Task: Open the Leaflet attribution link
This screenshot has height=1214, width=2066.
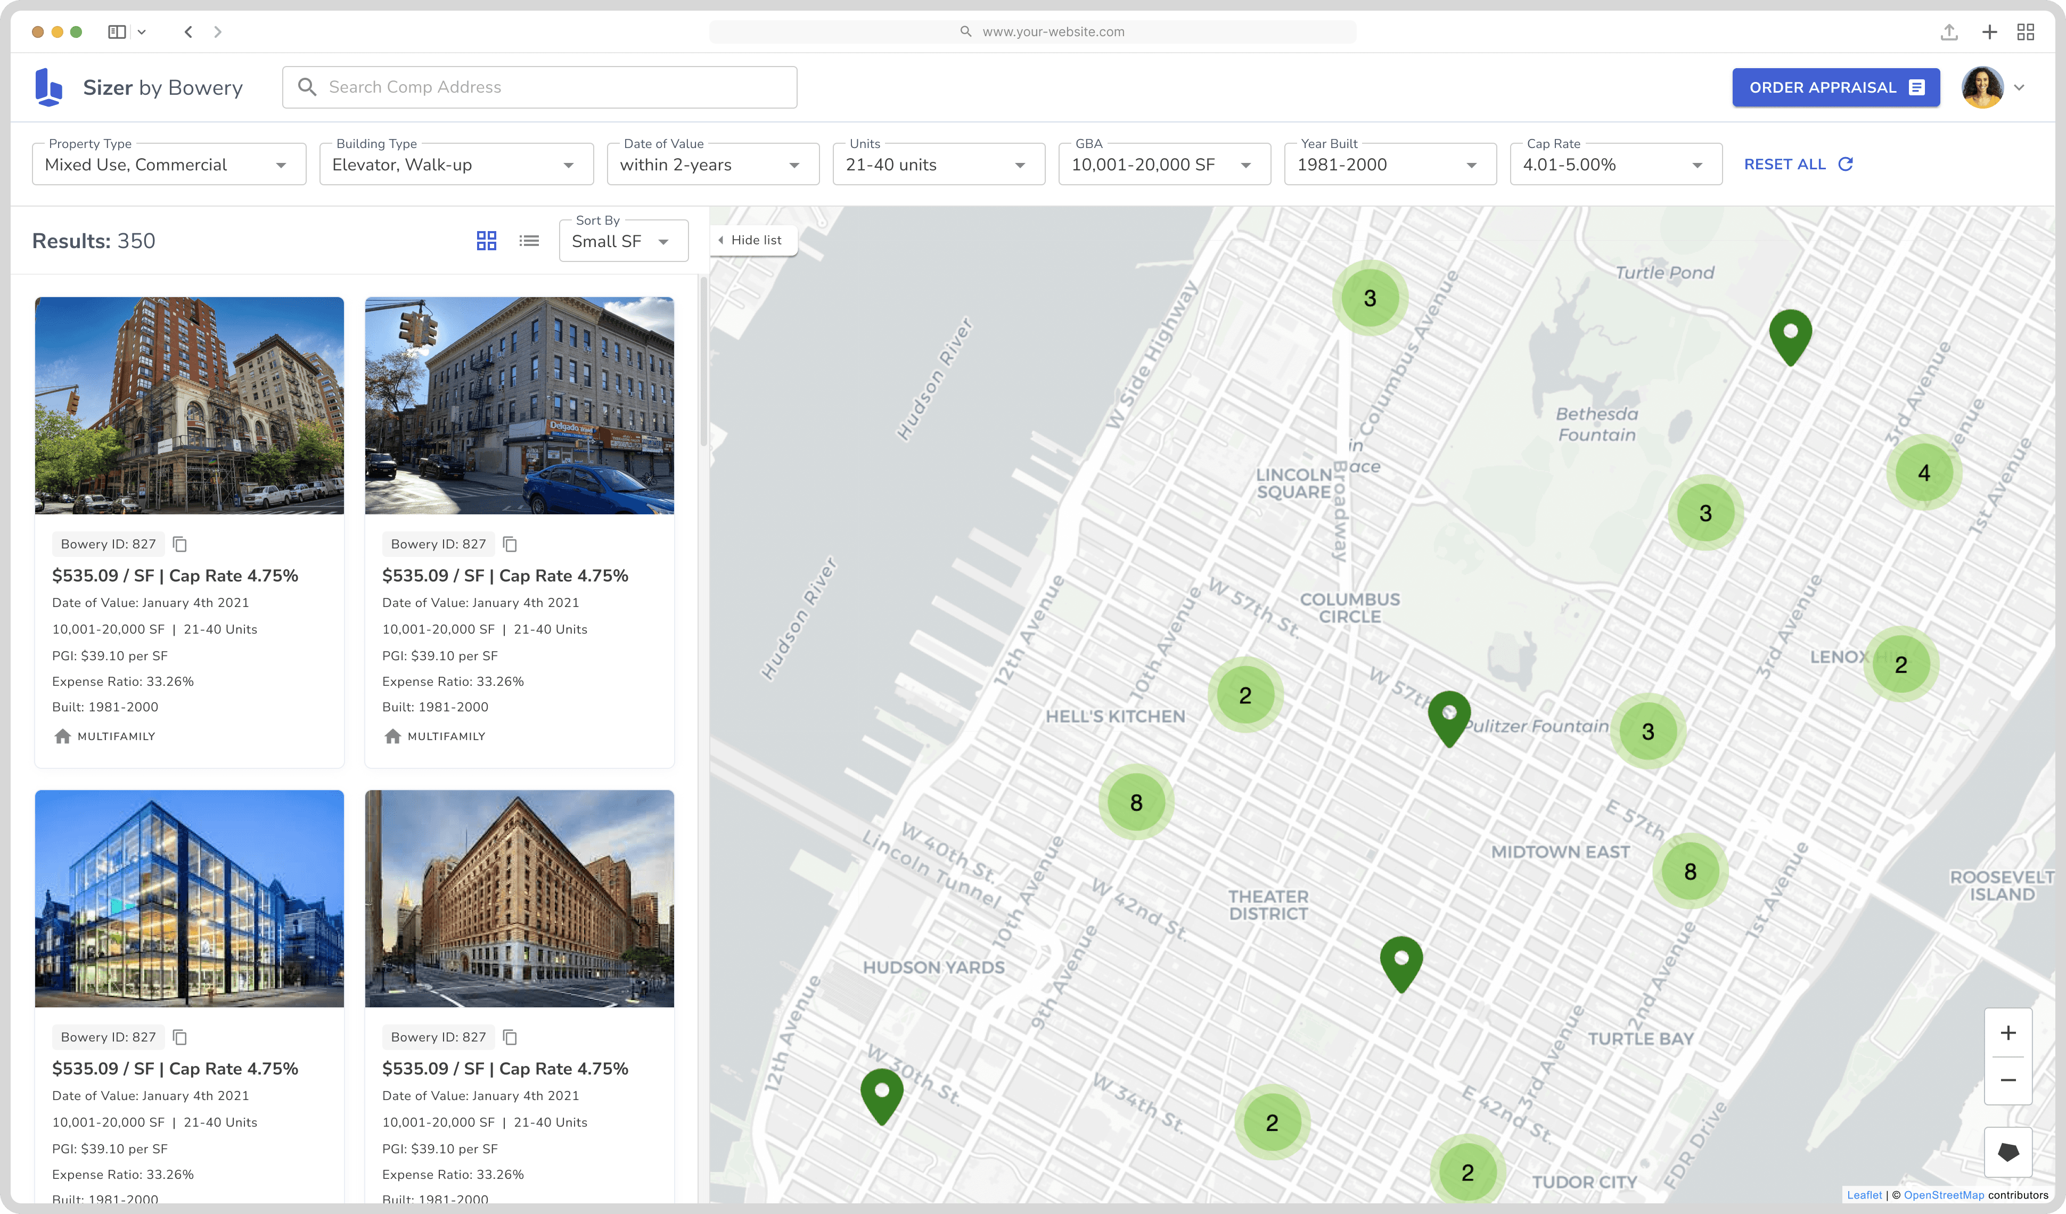Action: tap(1864, 1195)
